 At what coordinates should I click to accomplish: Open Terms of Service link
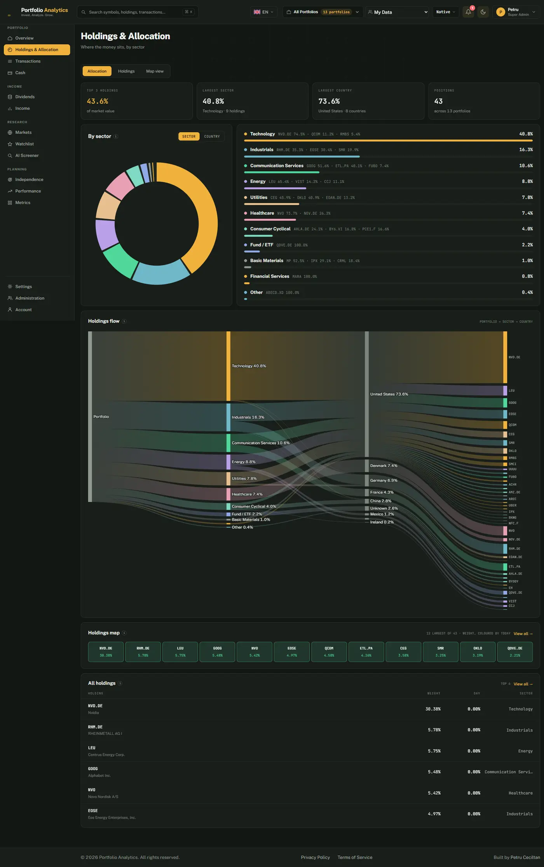[355, 857]
